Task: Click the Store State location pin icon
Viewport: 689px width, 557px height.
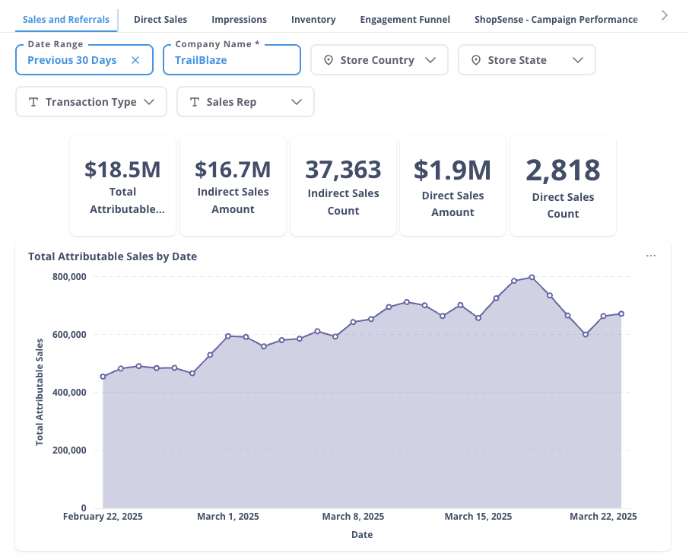Action: (476, 60)
